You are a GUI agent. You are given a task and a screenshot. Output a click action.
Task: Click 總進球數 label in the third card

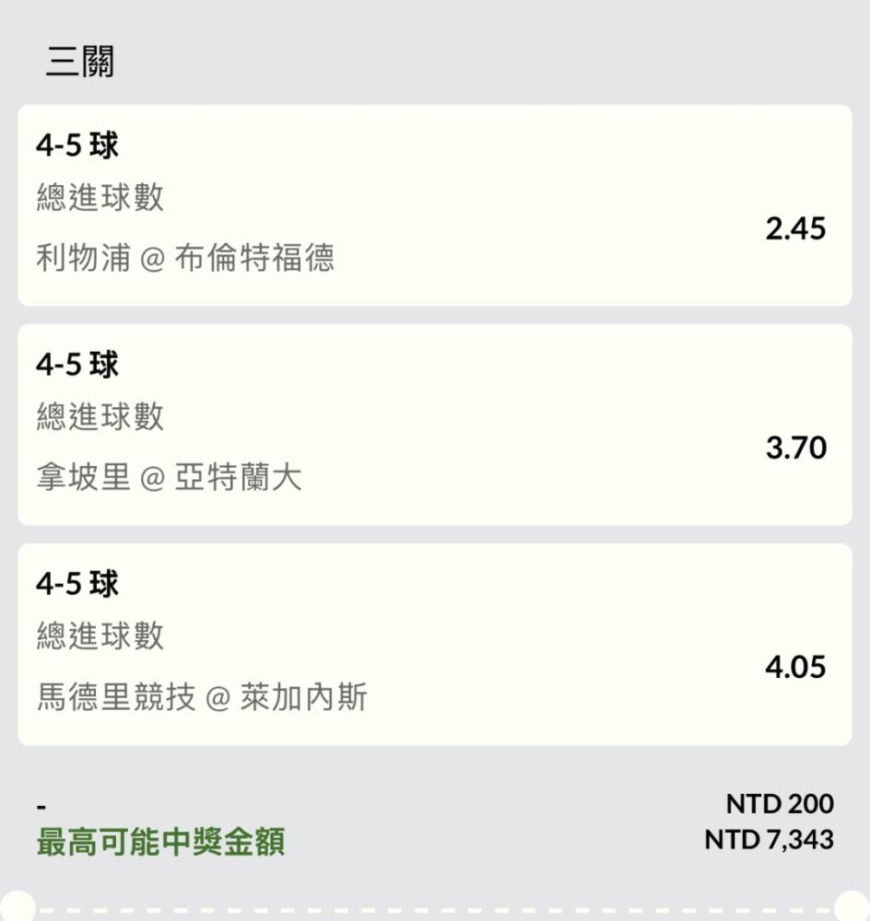coord(100,635)
